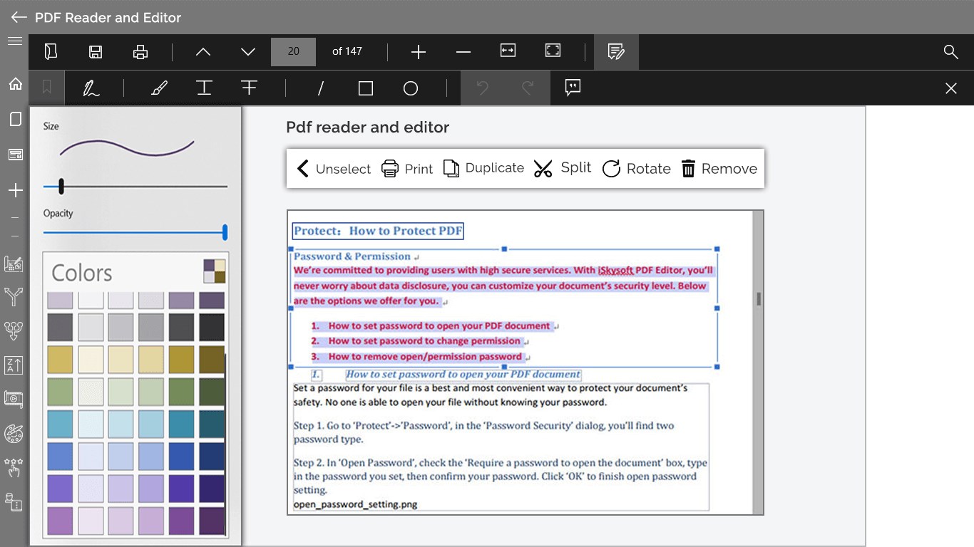Choose the strikethrough text tool
This screenshot has height=547, width=974.
[x=249, y=88]
